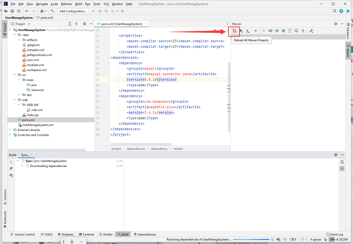The image size is (353, 244).
Task: Click the Save All toolbar icon
Action: [x=12, y=11]
